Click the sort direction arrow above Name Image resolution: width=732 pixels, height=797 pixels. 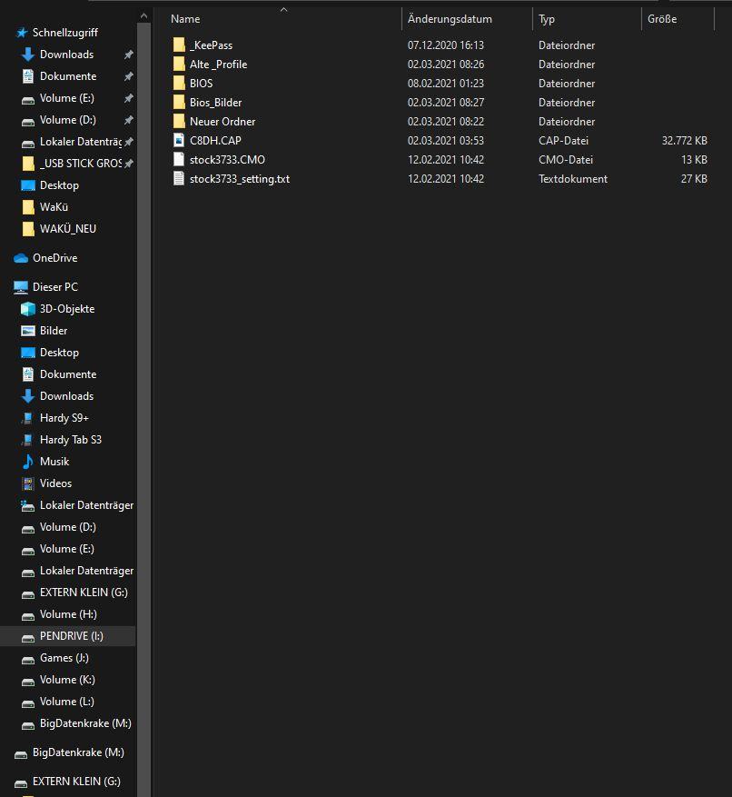(284, 10)
